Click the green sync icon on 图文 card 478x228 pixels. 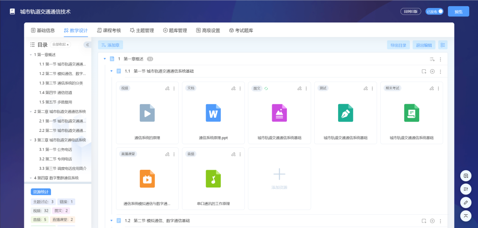[266, 88]
